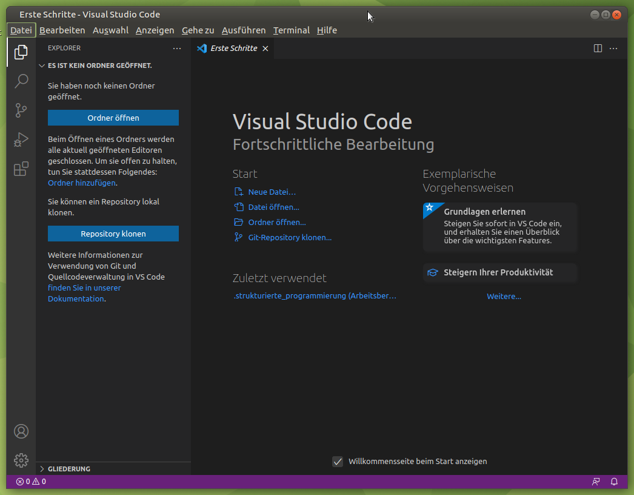Click the git branch icon beside Git-Repository klonen
The width and height of the screenshot is (634, 495).
pyautogui.click(x=239, y=237)
